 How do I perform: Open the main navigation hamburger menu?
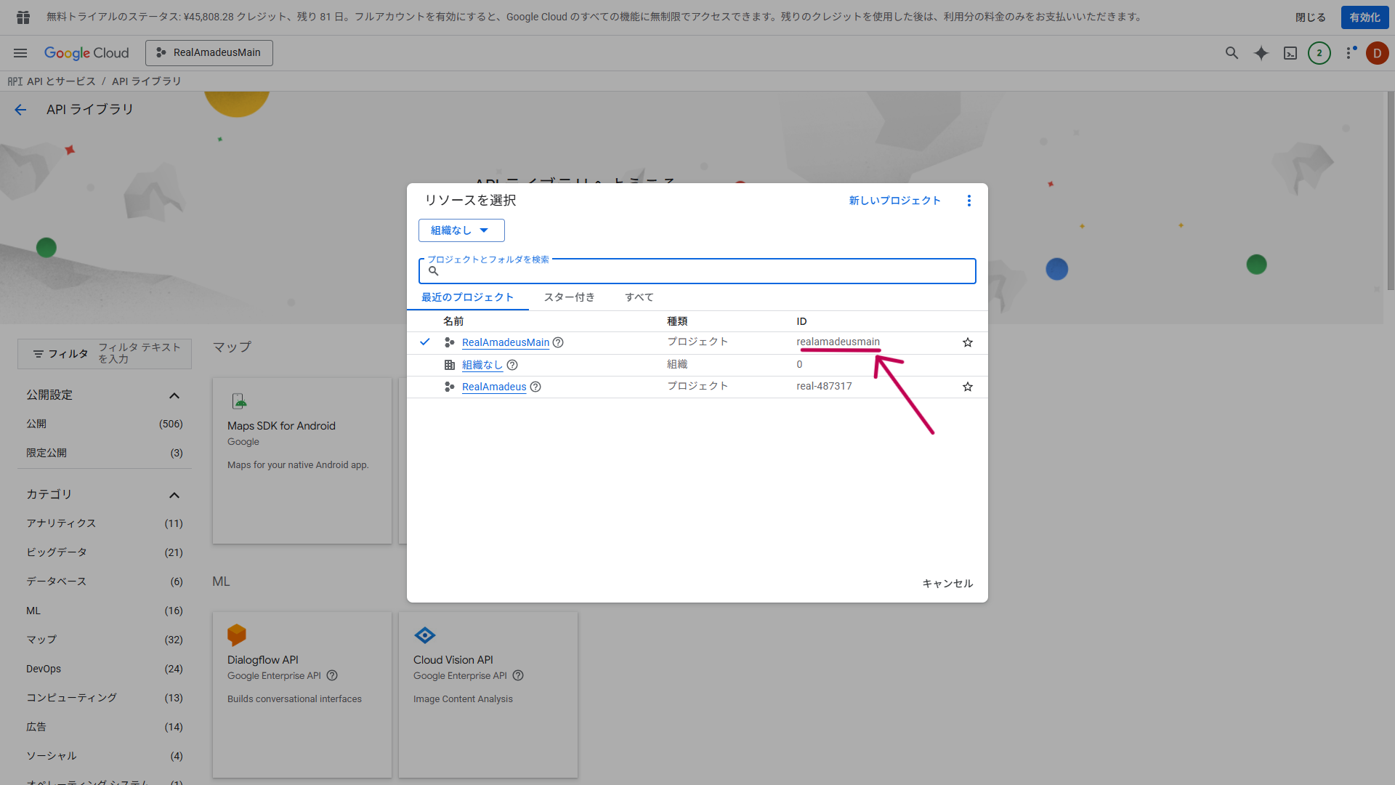point(20,53)
